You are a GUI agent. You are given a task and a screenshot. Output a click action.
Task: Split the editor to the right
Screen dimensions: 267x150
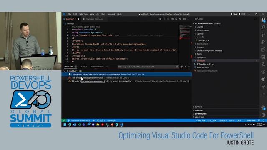pyautogui.click(x=184, y=19)
